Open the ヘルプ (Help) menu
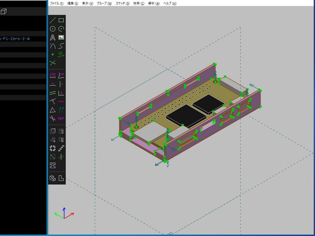 click(x=170, y=3)
